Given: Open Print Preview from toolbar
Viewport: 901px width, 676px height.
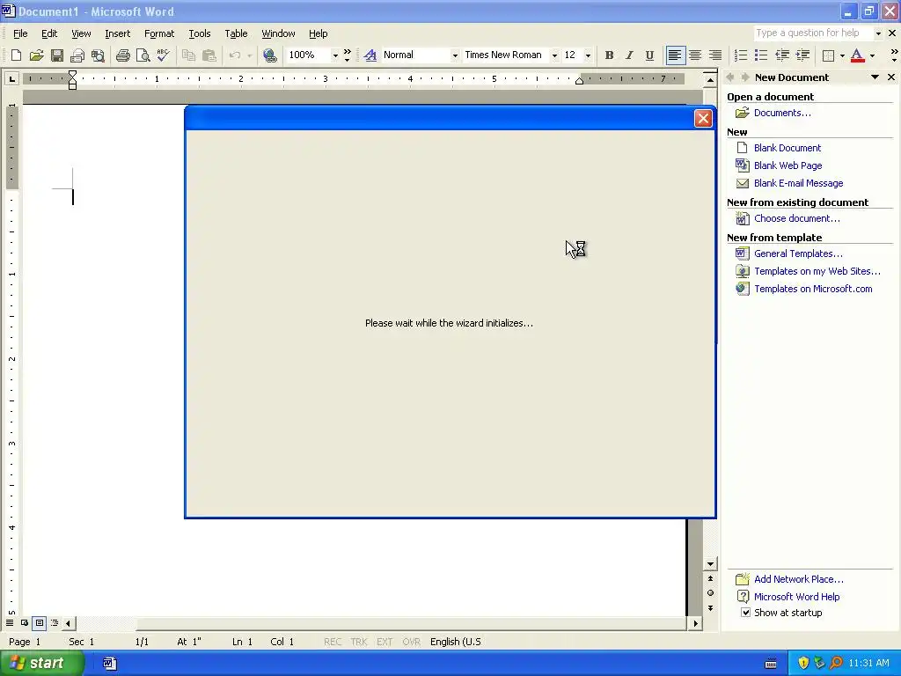Looking at the screenshot, I should [143, 55].
